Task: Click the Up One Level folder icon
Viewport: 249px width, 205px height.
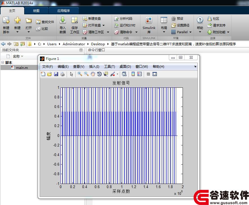Action: (16, 44)
